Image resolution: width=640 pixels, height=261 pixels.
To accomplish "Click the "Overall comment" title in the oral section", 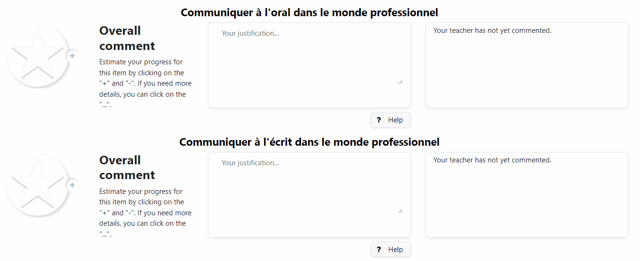I will 127,38.
